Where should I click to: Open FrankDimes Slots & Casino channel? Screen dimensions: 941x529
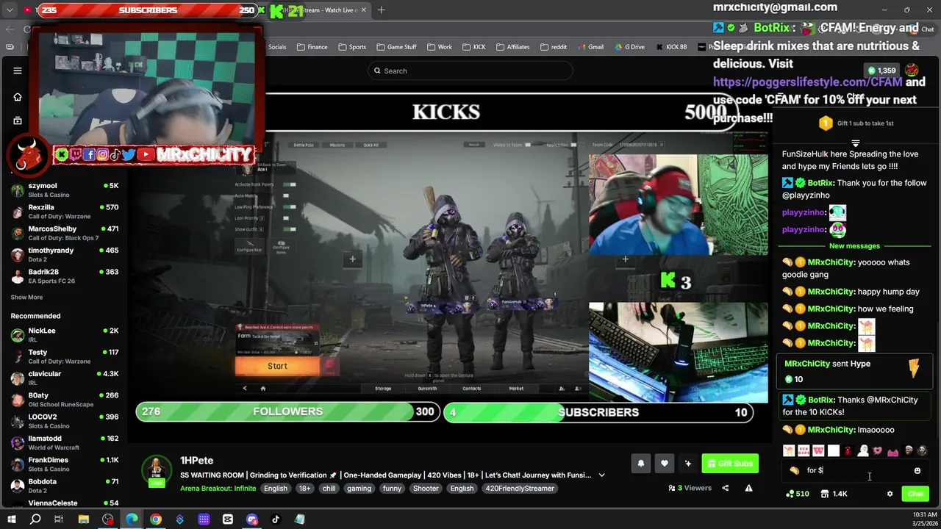[65, 464]
